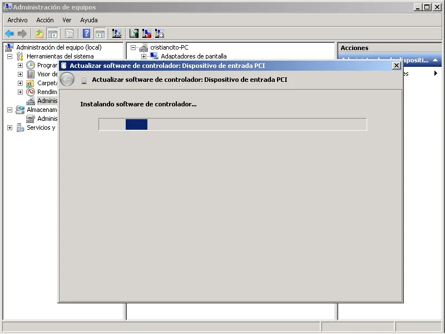
Task: Open the Acción menu
Action: click(x=45, y=20)
